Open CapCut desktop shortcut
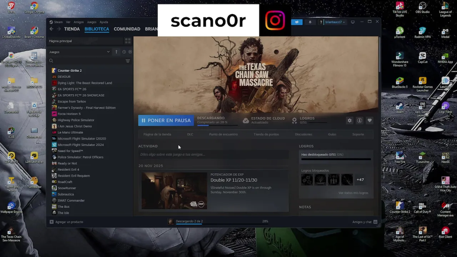 click(x=422, y=58)
